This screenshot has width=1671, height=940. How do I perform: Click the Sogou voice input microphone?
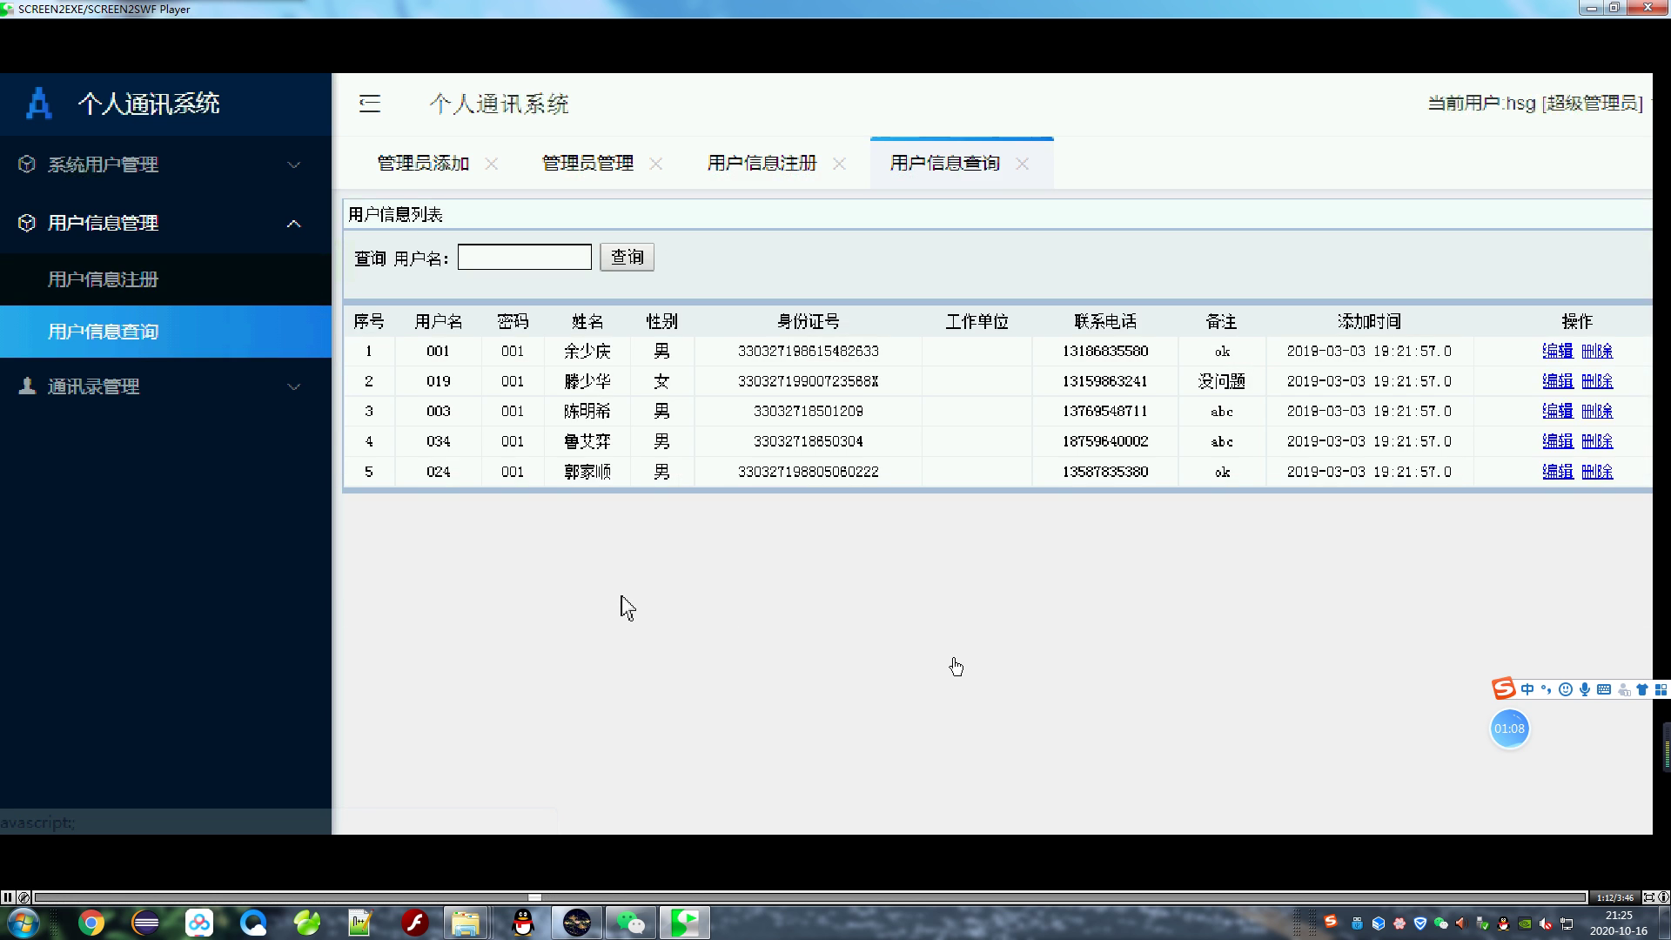click(1585, 689)
